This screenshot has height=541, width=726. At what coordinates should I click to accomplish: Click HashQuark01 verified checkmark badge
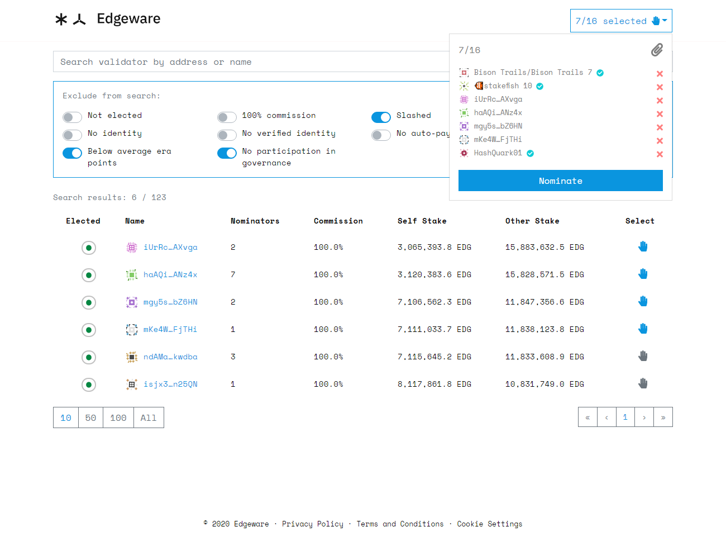click(530, 153)
